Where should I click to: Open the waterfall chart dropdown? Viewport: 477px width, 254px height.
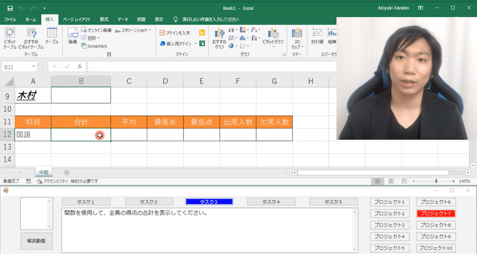pos(256,30)
